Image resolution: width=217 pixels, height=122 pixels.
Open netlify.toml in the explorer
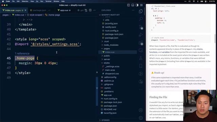[111, 27]
